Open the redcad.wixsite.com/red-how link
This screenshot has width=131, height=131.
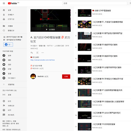(x=42, y=60)
